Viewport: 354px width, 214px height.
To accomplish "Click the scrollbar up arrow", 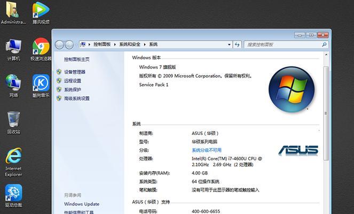I will pyautogui.click(x=326, y=55).
